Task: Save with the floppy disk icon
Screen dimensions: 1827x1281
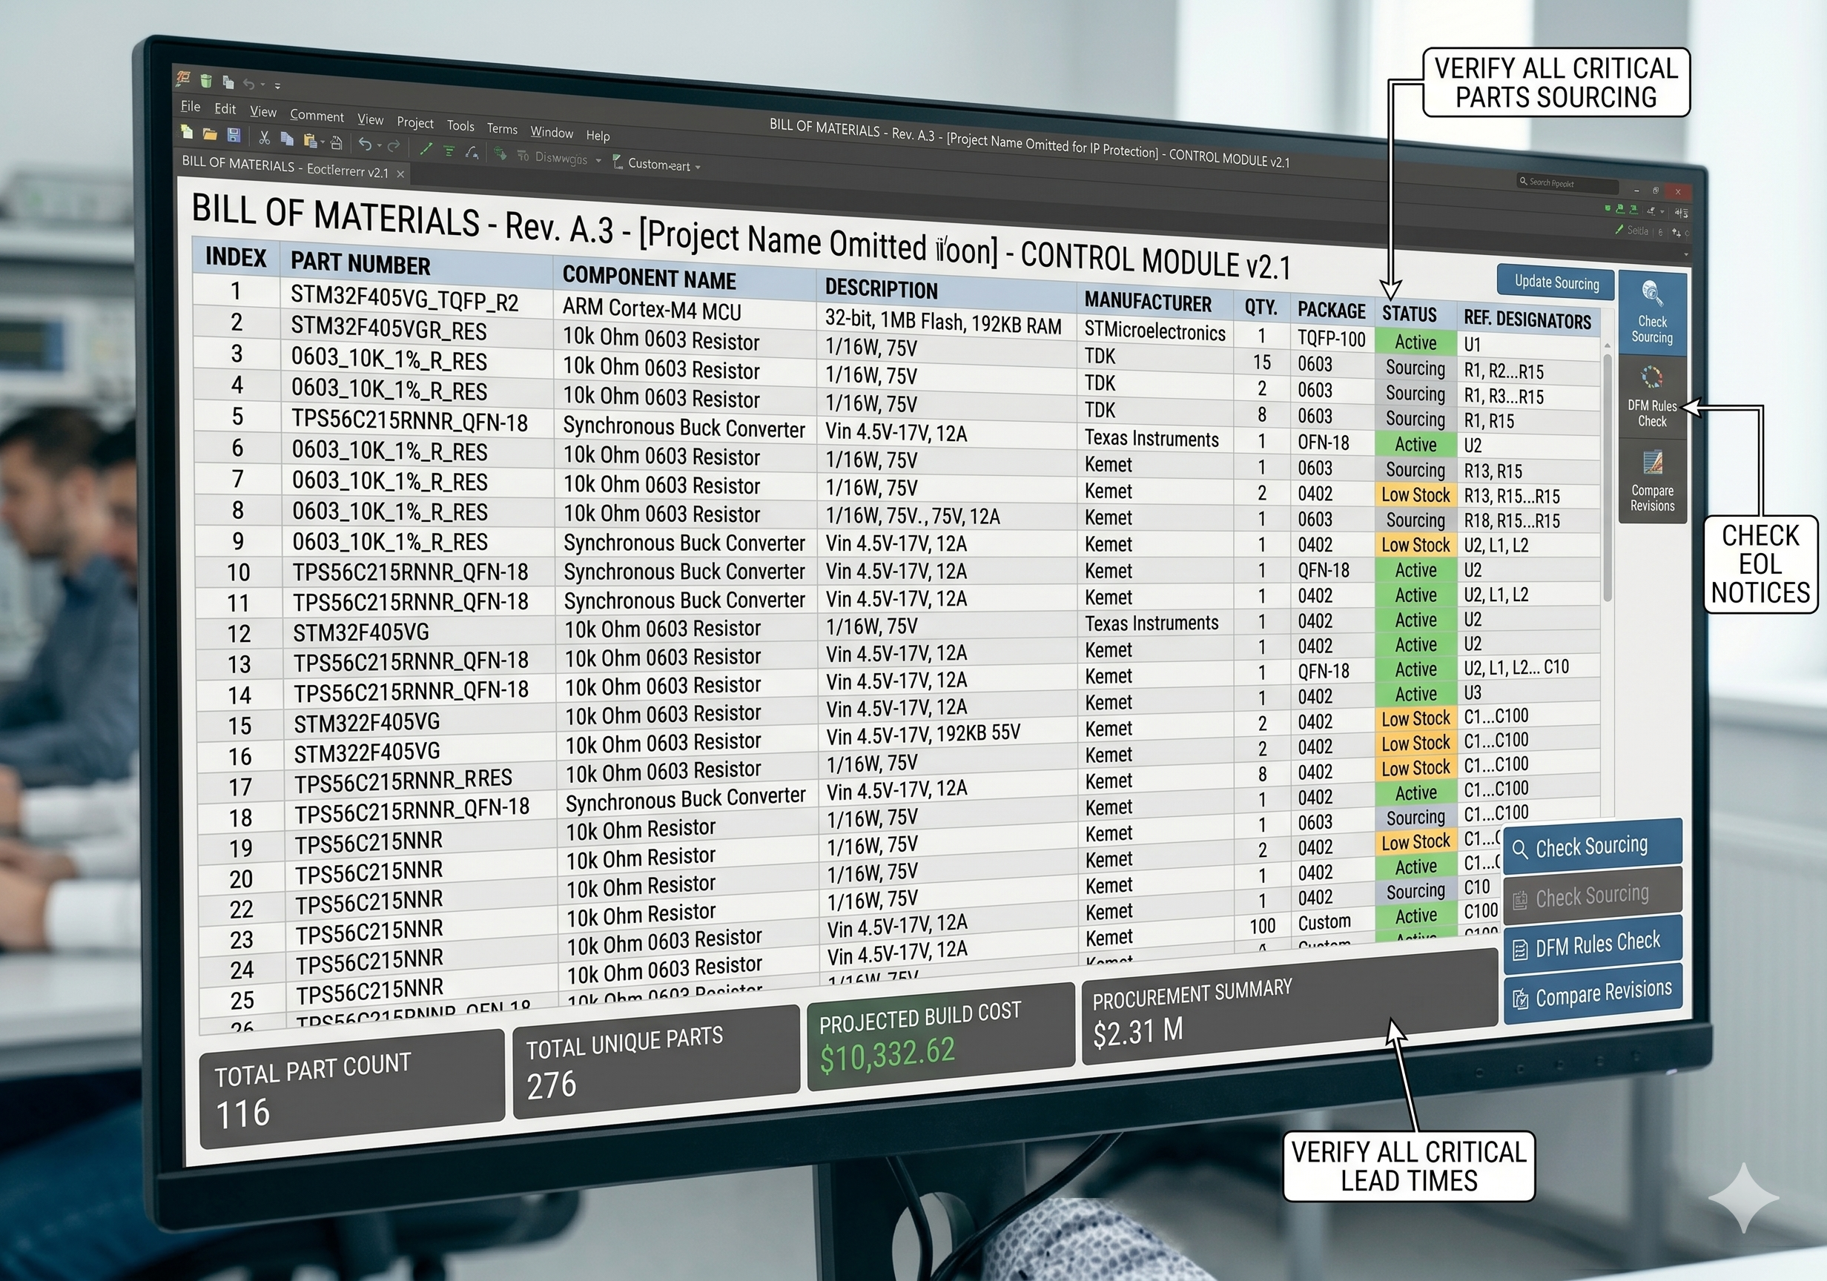Action: (x=233, y=135)
